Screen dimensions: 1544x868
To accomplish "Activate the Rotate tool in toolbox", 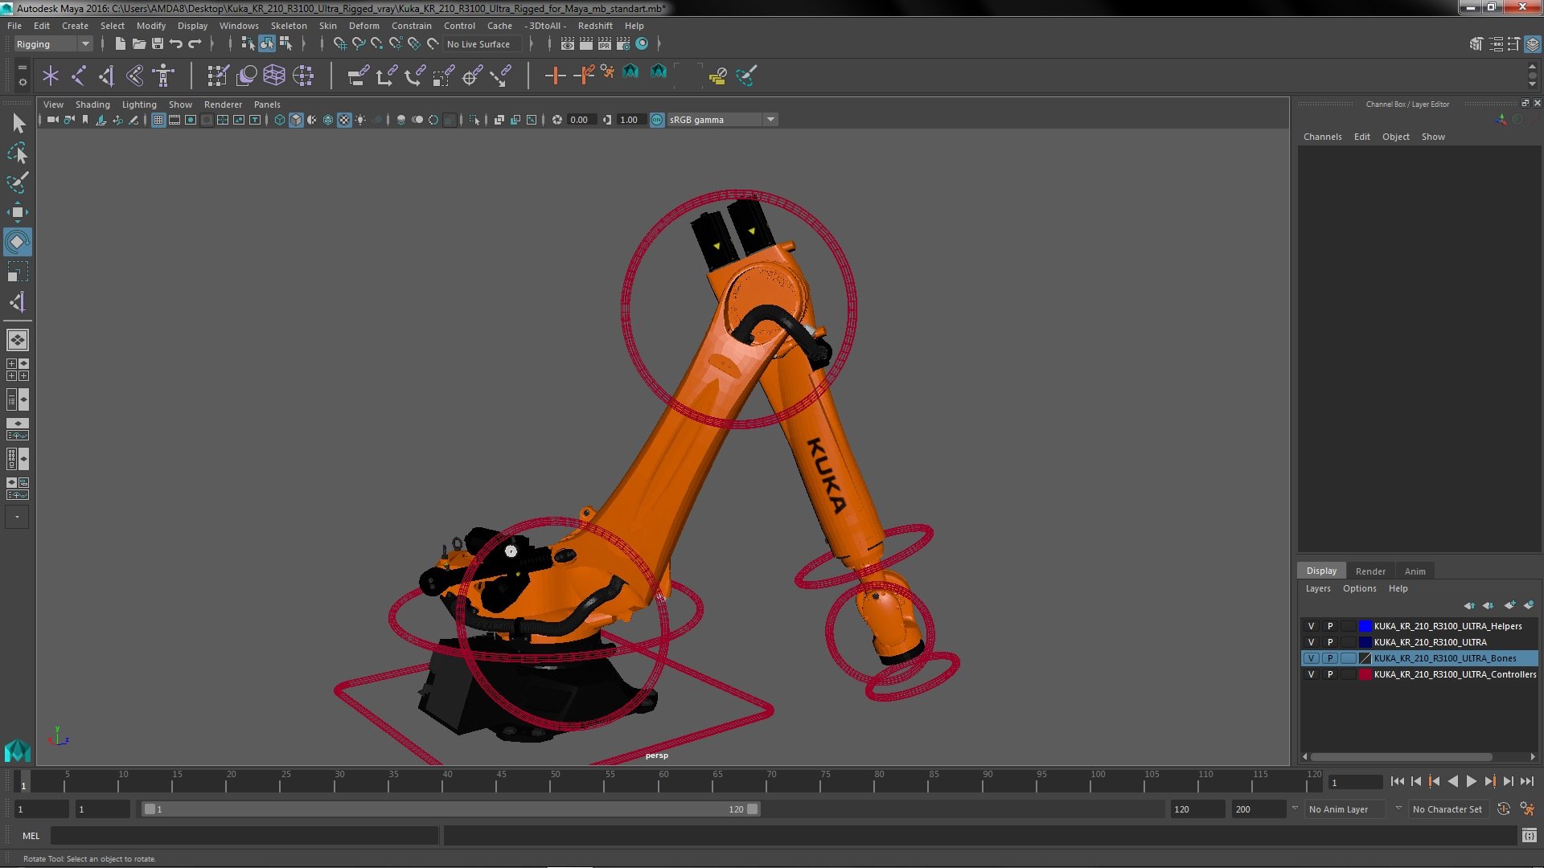I will point(18,242).
